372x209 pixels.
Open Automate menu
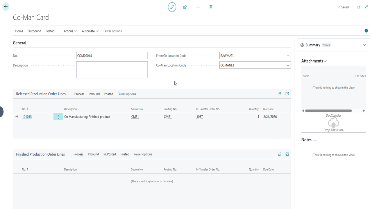pos(90,31)
